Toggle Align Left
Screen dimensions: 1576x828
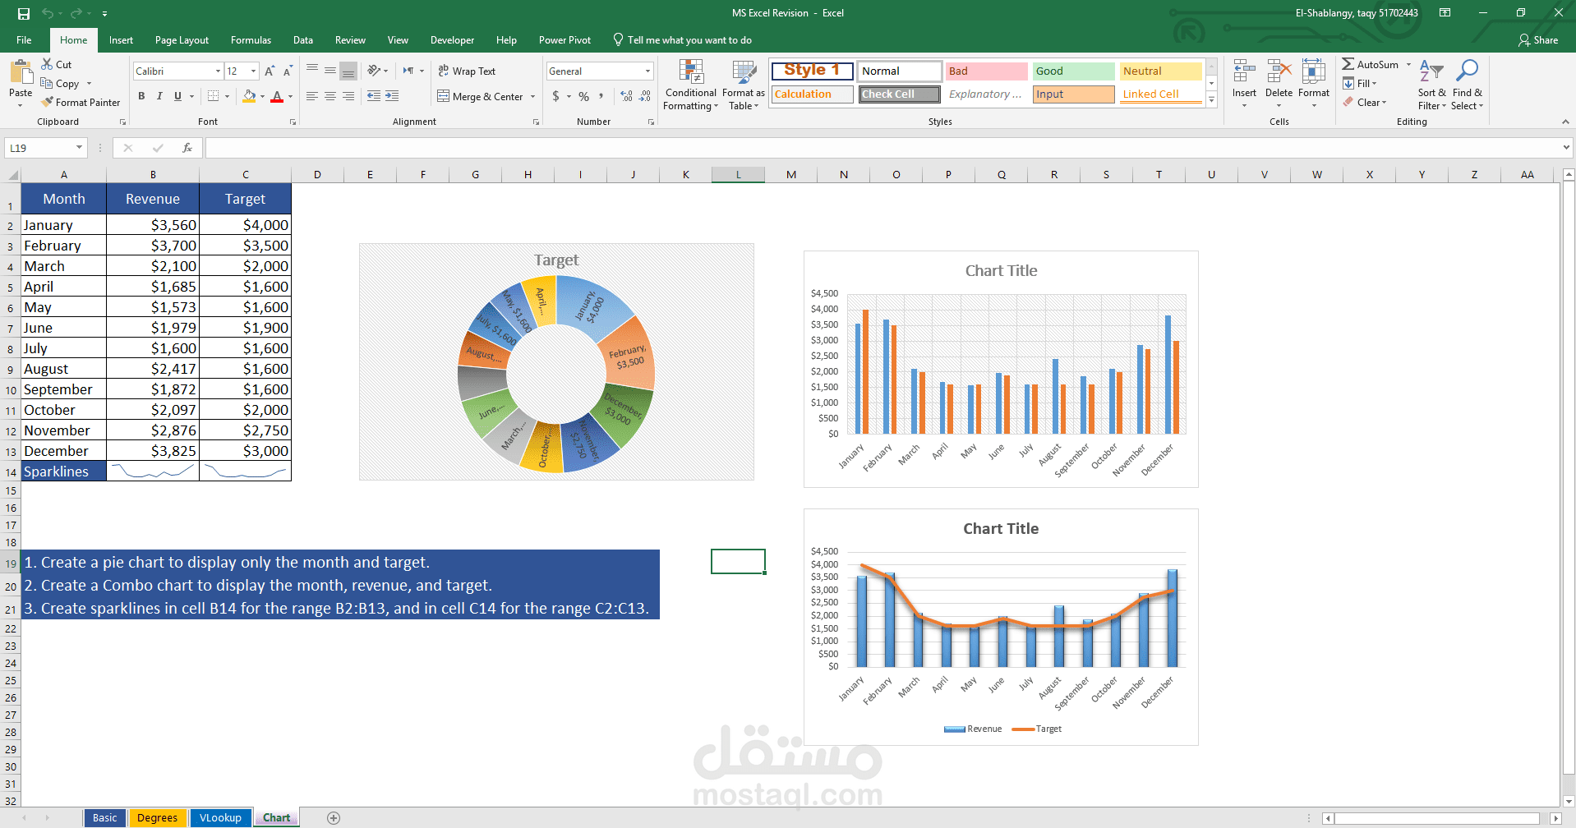[312, 96]
